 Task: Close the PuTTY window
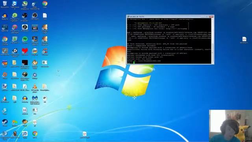coord(211,17)
